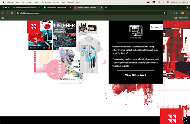190x124 pixels.
Task: Click the site information icon in address bar
Action: pos(18,13)
